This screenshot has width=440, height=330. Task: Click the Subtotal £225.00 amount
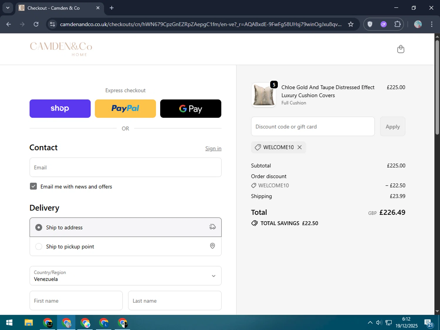(x=396, y=165)
